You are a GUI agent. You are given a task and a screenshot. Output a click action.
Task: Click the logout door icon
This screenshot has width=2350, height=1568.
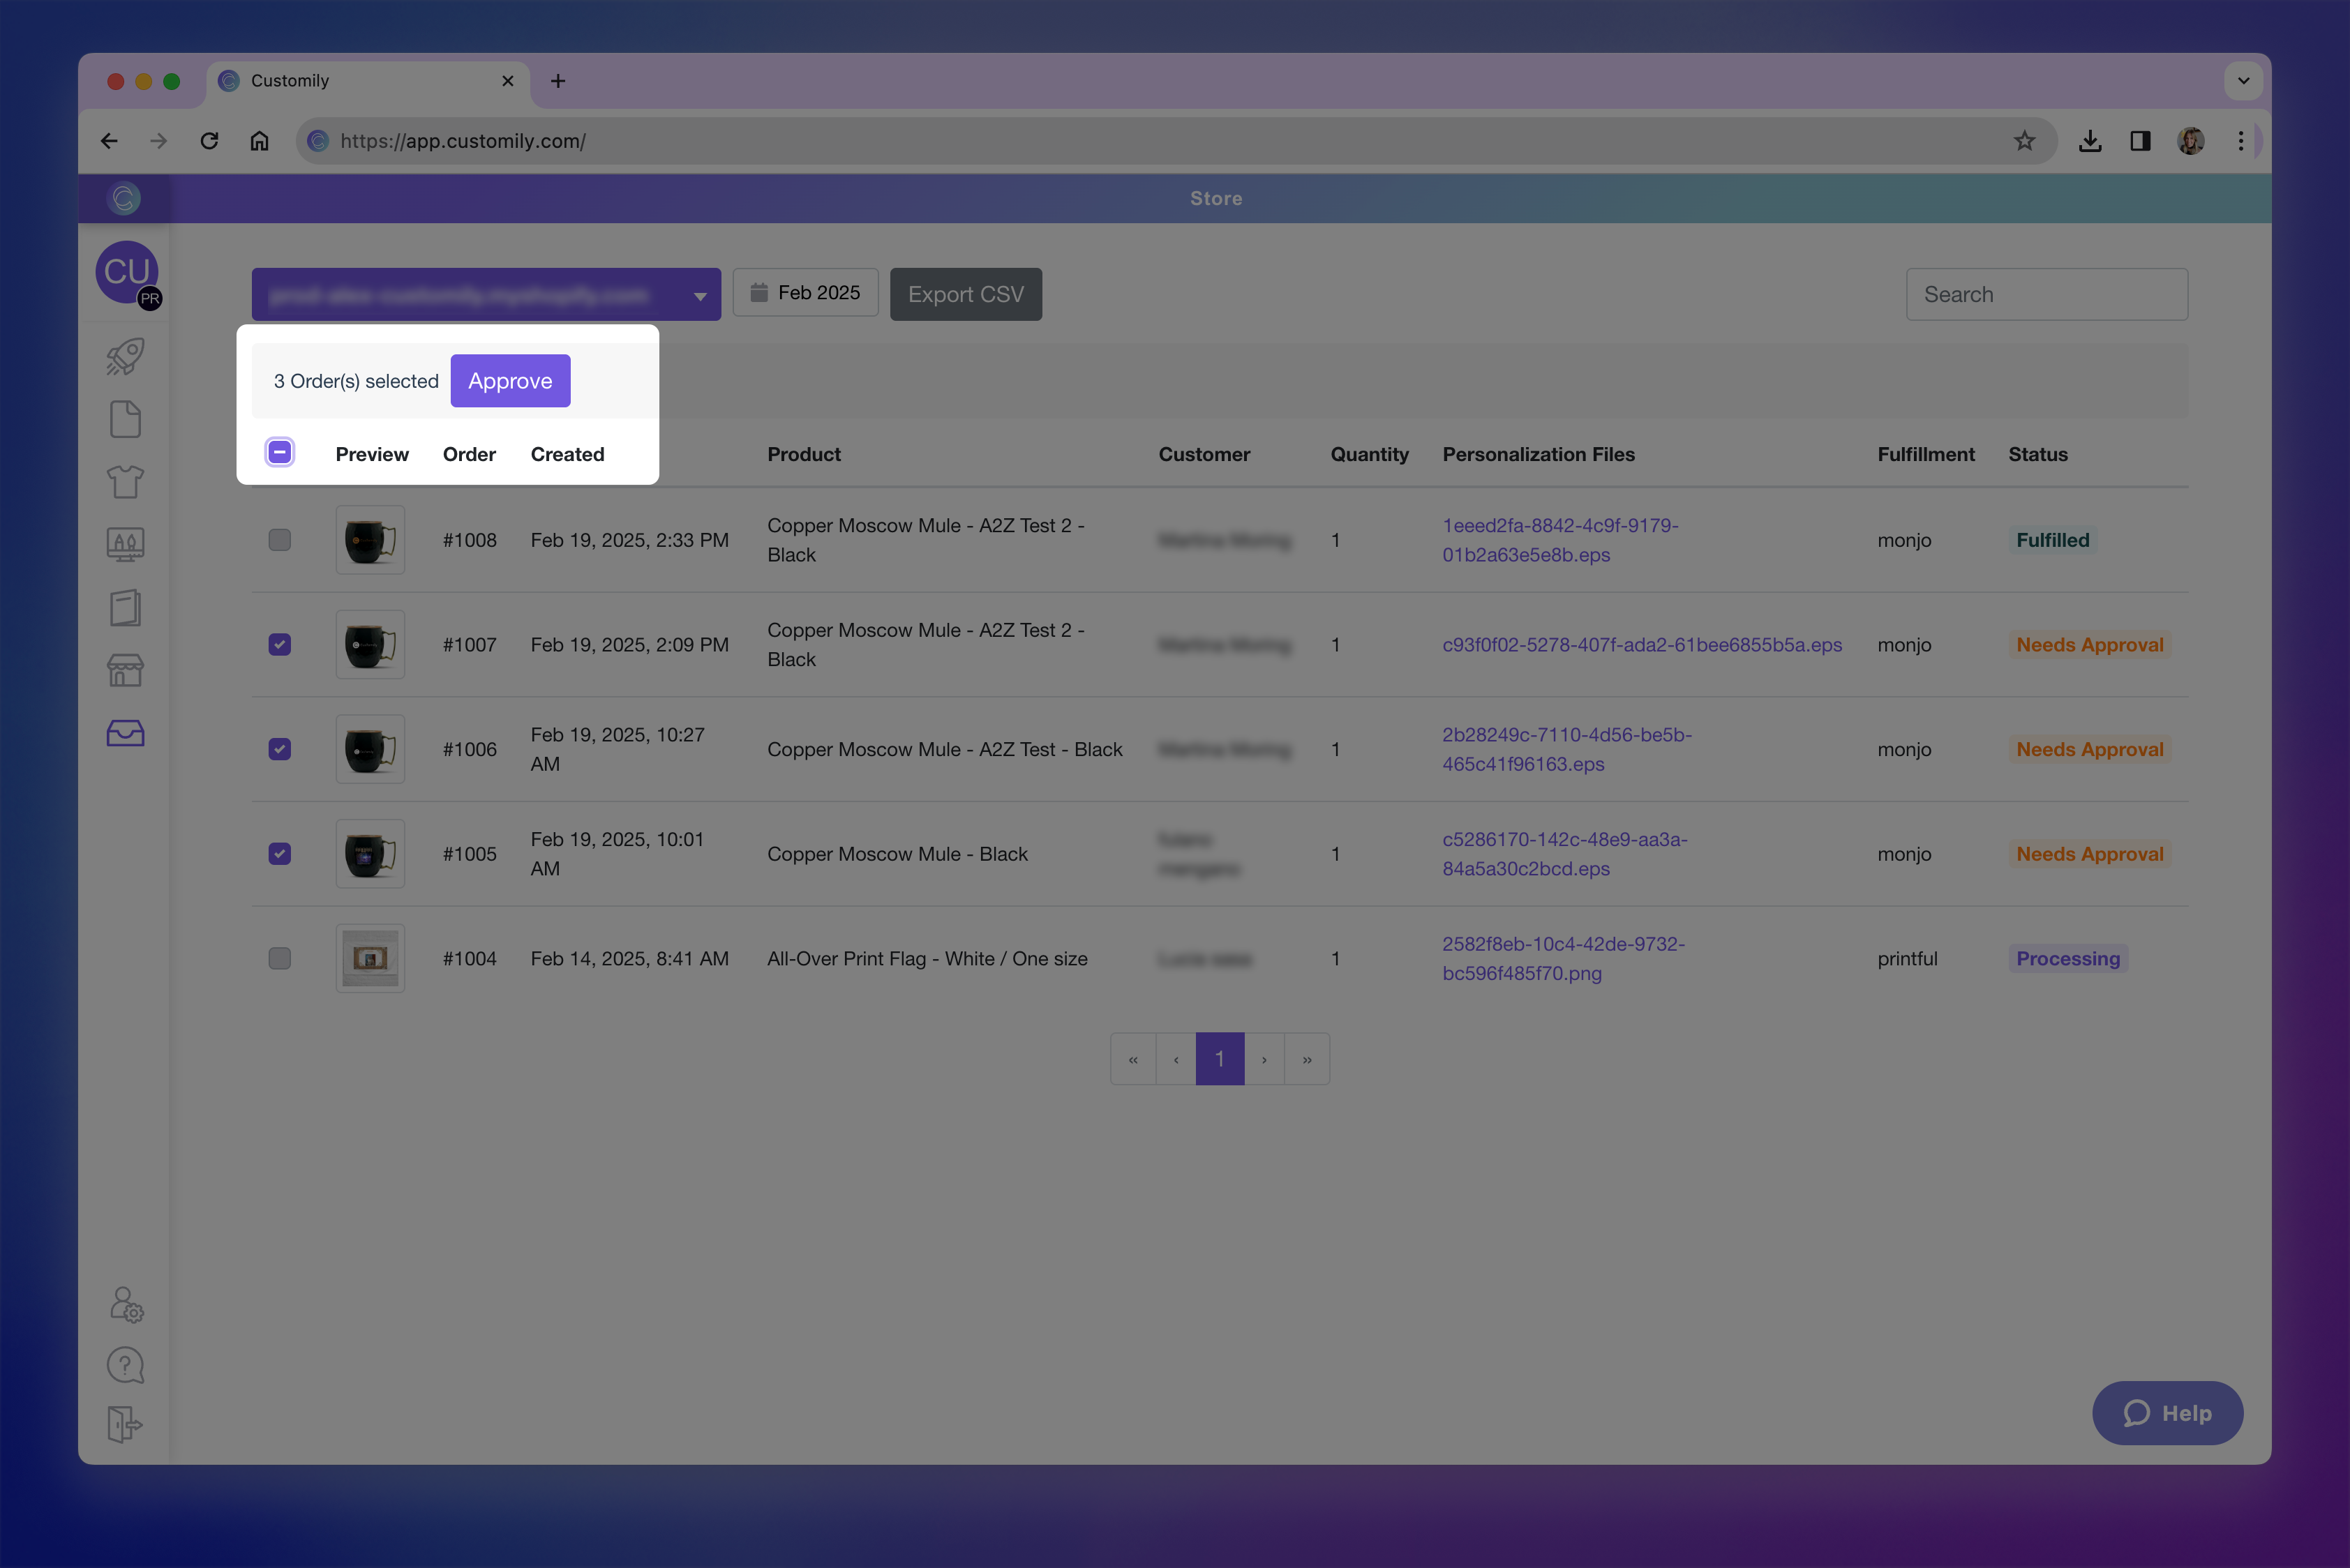coord(125,1424)
